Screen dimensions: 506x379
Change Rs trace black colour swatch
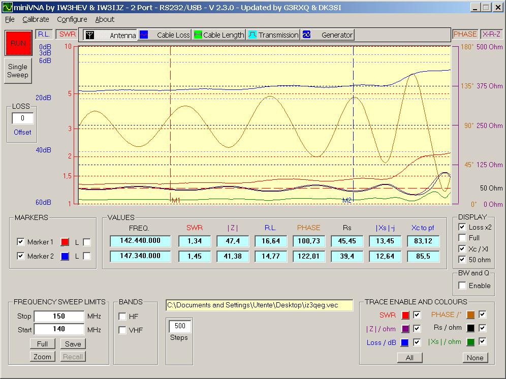coord(470,328)
